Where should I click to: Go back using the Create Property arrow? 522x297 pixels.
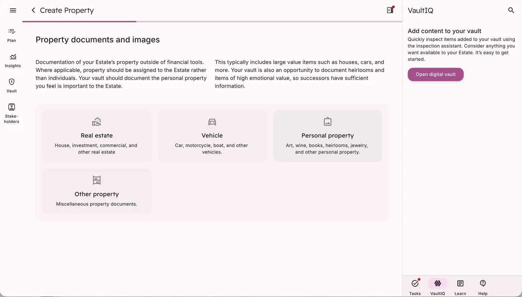tap(33, 10)
